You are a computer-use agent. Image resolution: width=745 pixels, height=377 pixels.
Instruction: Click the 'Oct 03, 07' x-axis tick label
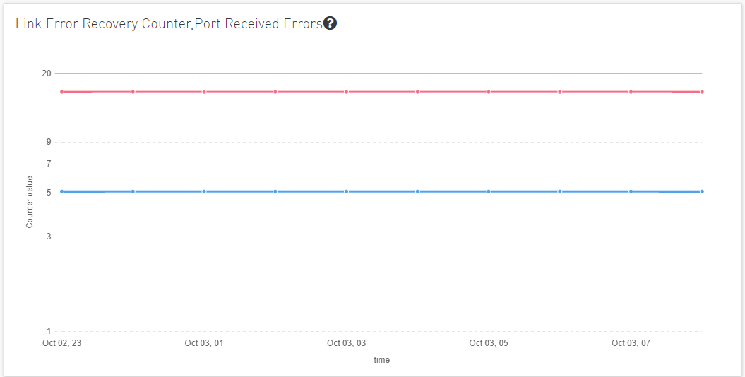tap(631, 343)
